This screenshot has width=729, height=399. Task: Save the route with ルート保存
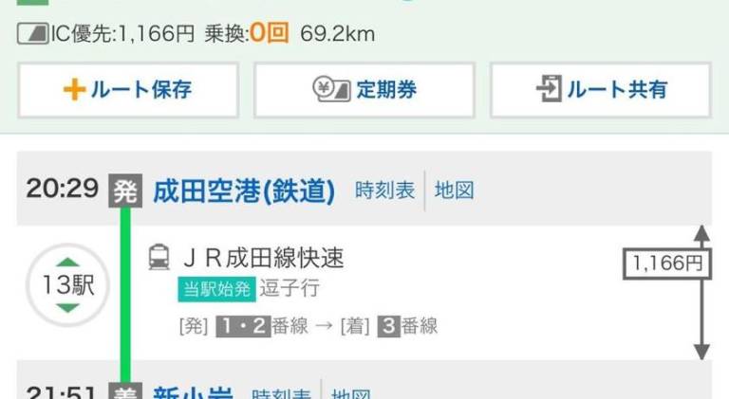128,90
